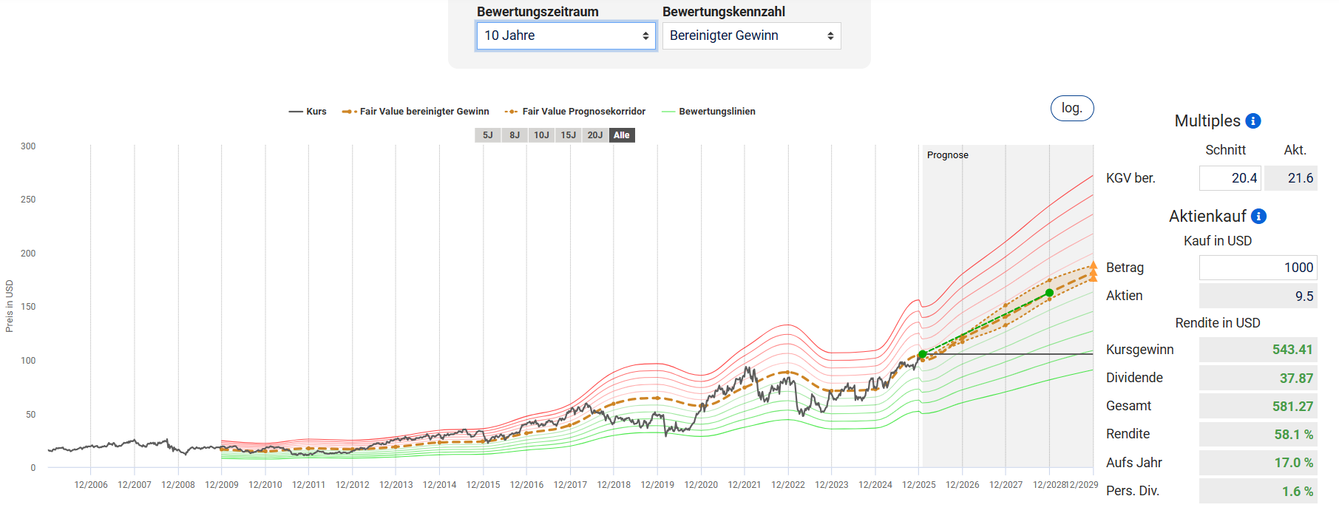The height and width of the screenshot is (516, 1339).
Task: Hide the Fair Value bereinigter Gewinn series
Action: click(416, 112)
